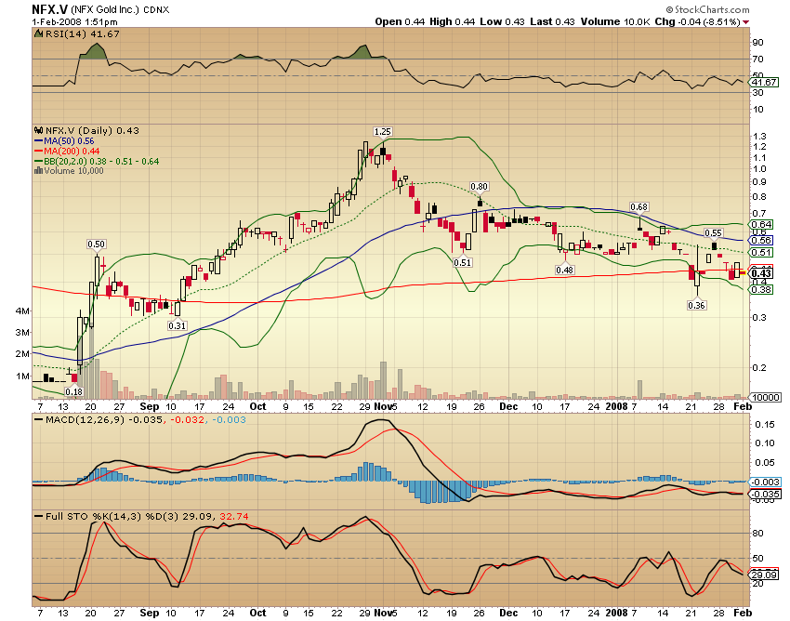Screen dimensions: 790x621
Task: Select the blue MA(50) line swatch
Action: (38, 139)
